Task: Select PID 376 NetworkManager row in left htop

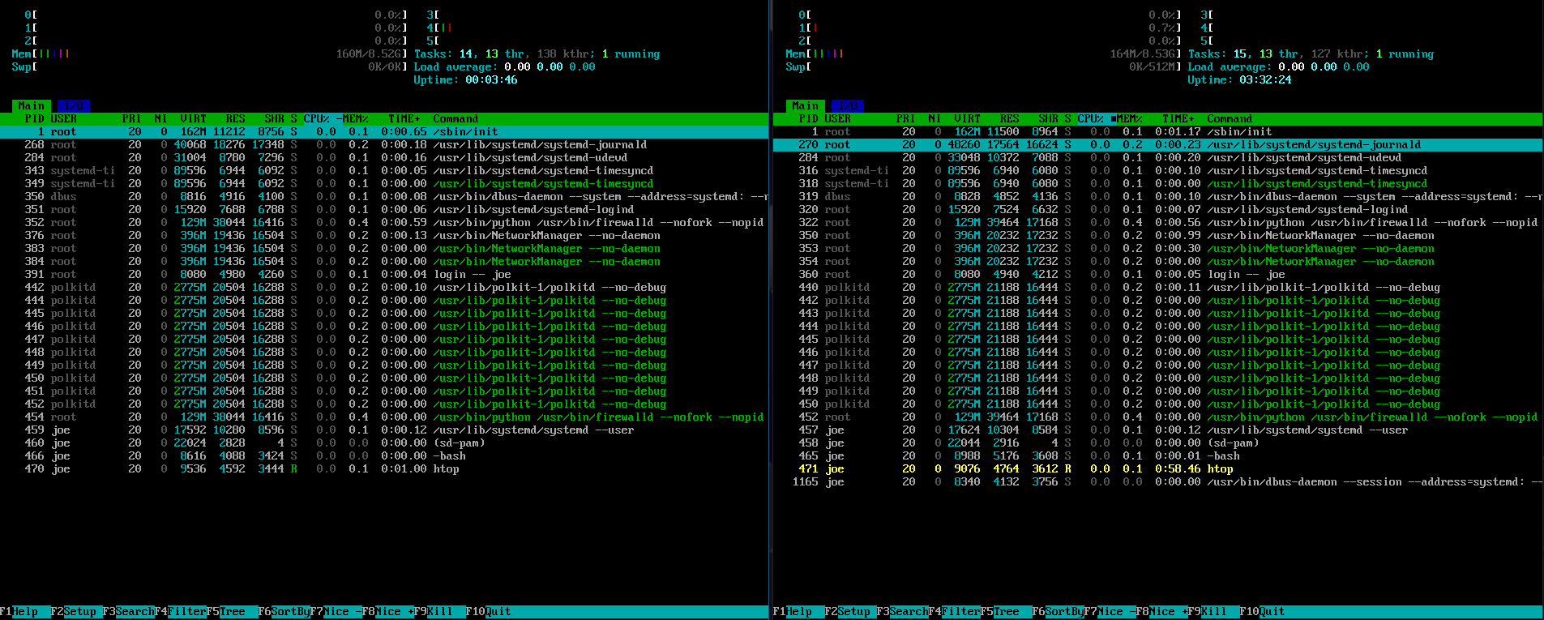Action: (x=384, y=236)
